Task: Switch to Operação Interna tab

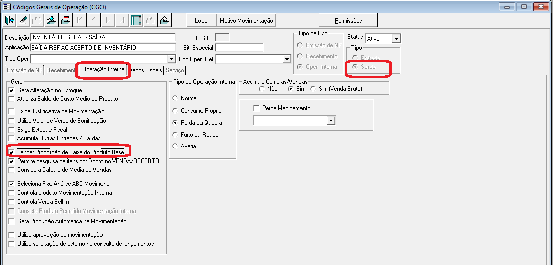Action: pyautogui.click(x=104, y=70)
